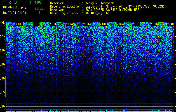
Task: Click the 0.7 kHz axis tick label
Action: coord(2,92)
